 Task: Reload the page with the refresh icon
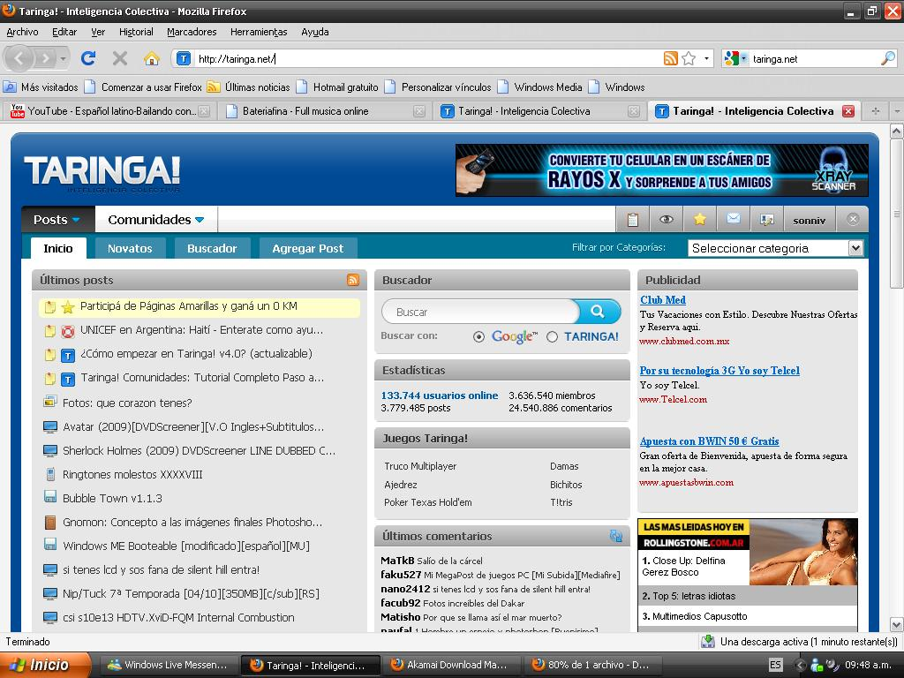click(x=88, y=58)
